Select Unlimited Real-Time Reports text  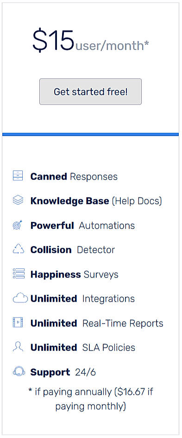[x=97, y=323]
